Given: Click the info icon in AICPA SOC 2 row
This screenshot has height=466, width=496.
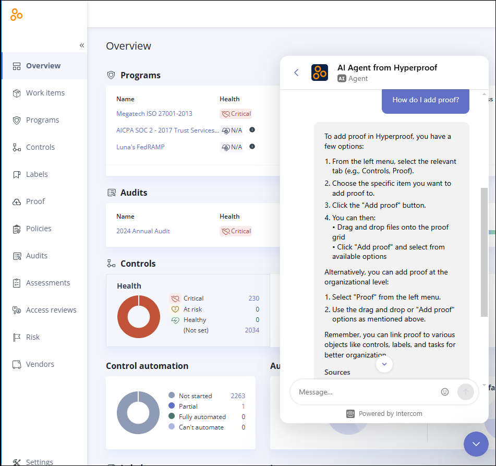Looking at the screenshot, I should coord(252,130).
